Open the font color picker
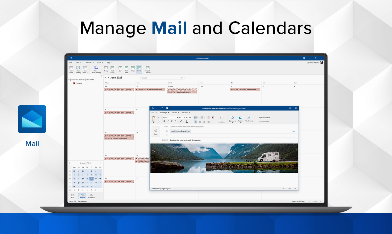 click(187, 121)
